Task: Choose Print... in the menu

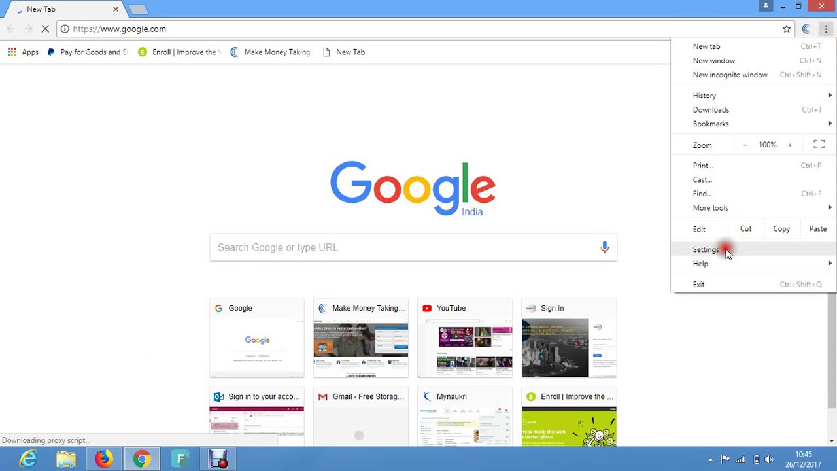Action: coord(754,166)
